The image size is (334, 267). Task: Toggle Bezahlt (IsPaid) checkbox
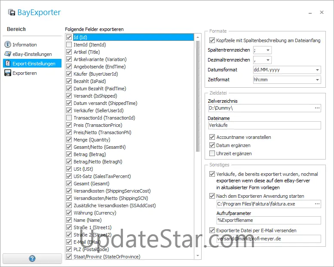69,81
